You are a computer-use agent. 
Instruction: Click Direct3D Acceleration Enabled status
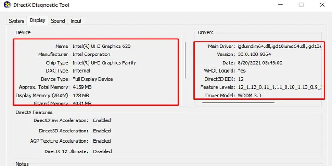pos(102,131)
